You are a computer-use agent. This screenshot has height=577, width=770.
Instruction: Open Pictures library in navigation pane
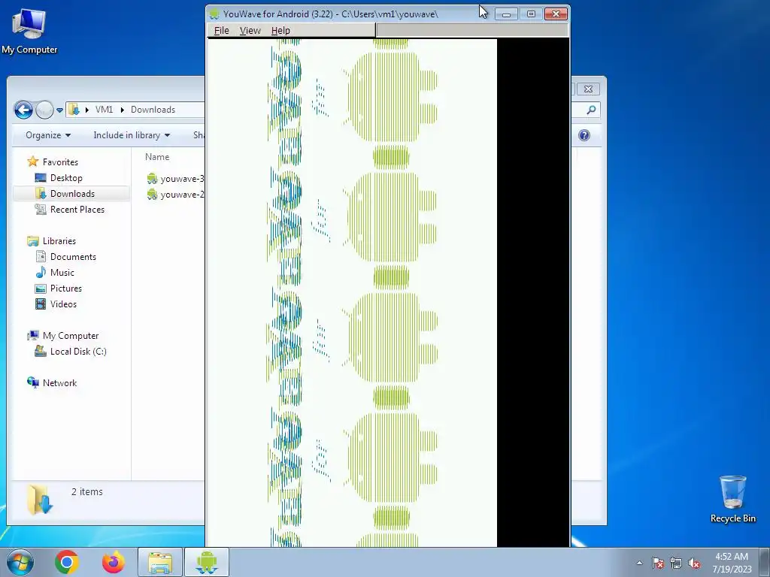pyautogui.click(x=66, y=288)
